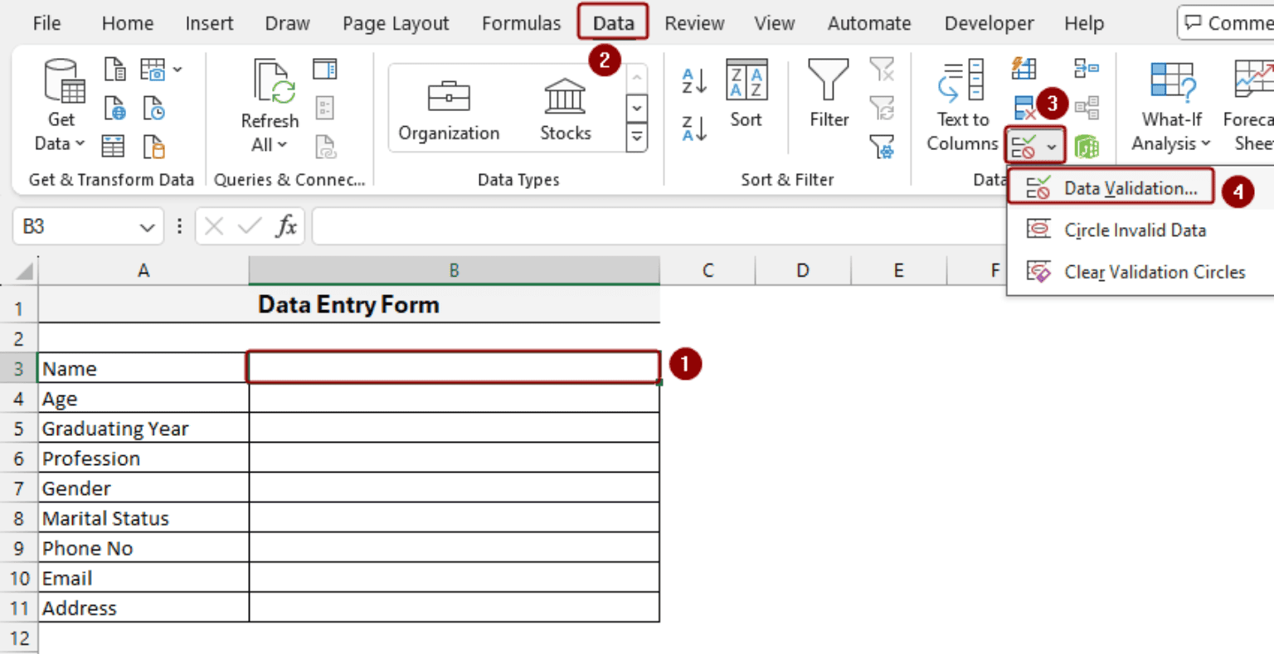
Task: Click the Refresh All icon
Action: (x=270, y=99)
